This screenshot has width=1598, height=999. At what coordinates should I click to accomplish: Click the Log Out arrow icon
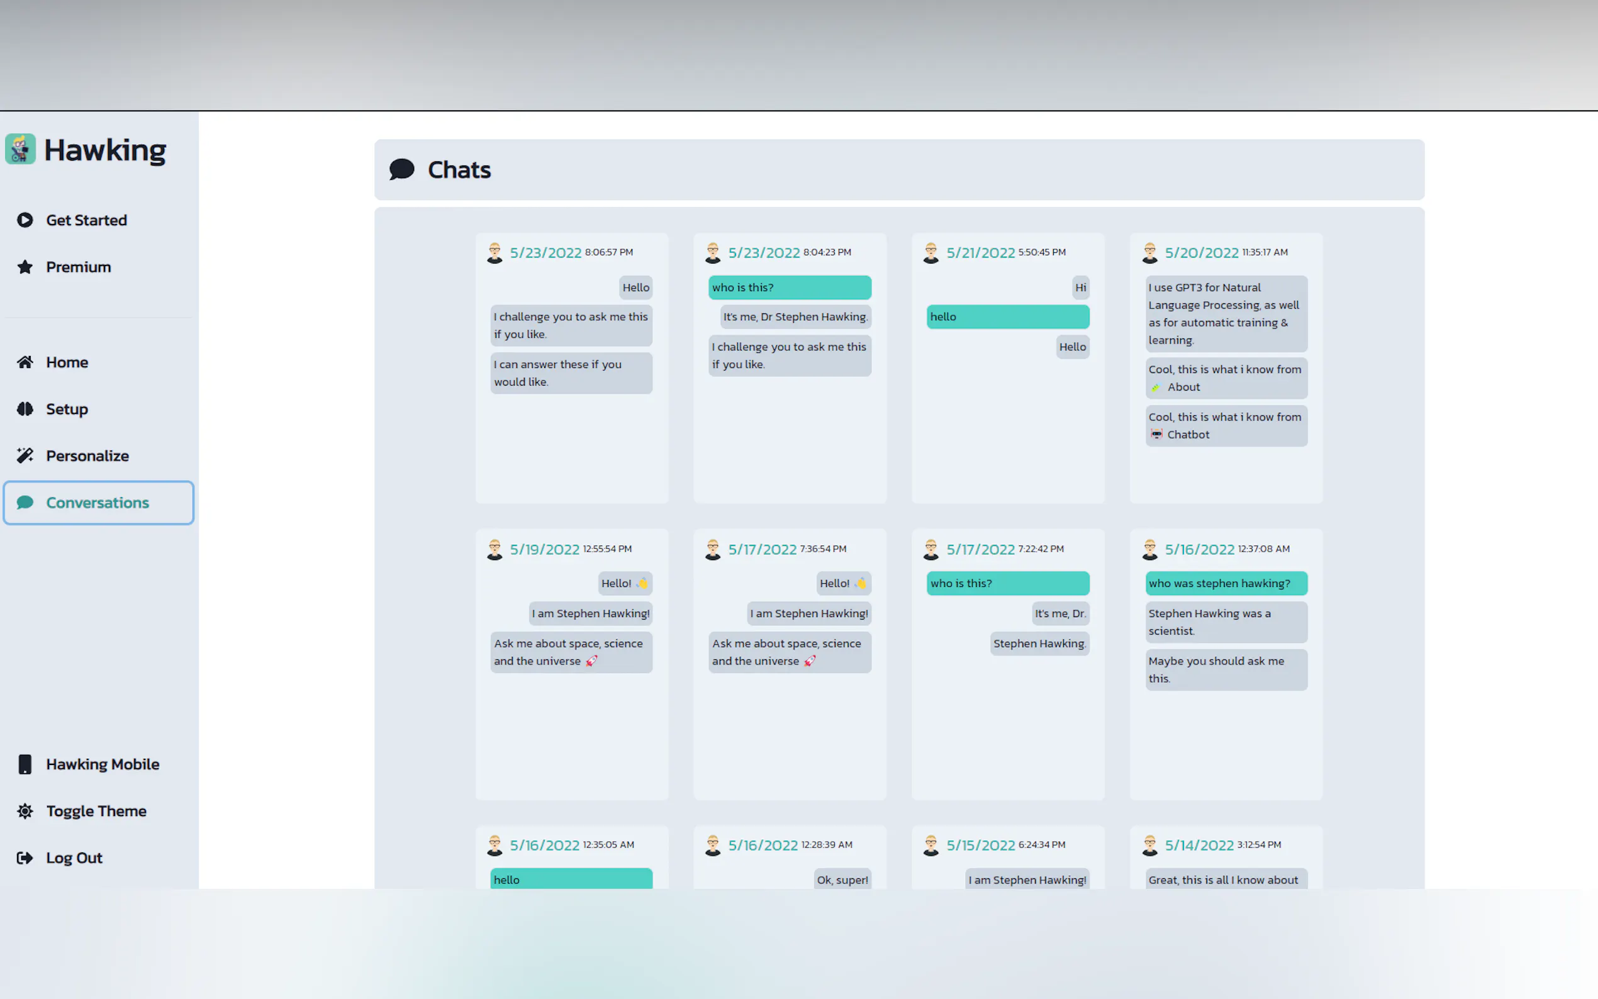click(x=25, y=857)
